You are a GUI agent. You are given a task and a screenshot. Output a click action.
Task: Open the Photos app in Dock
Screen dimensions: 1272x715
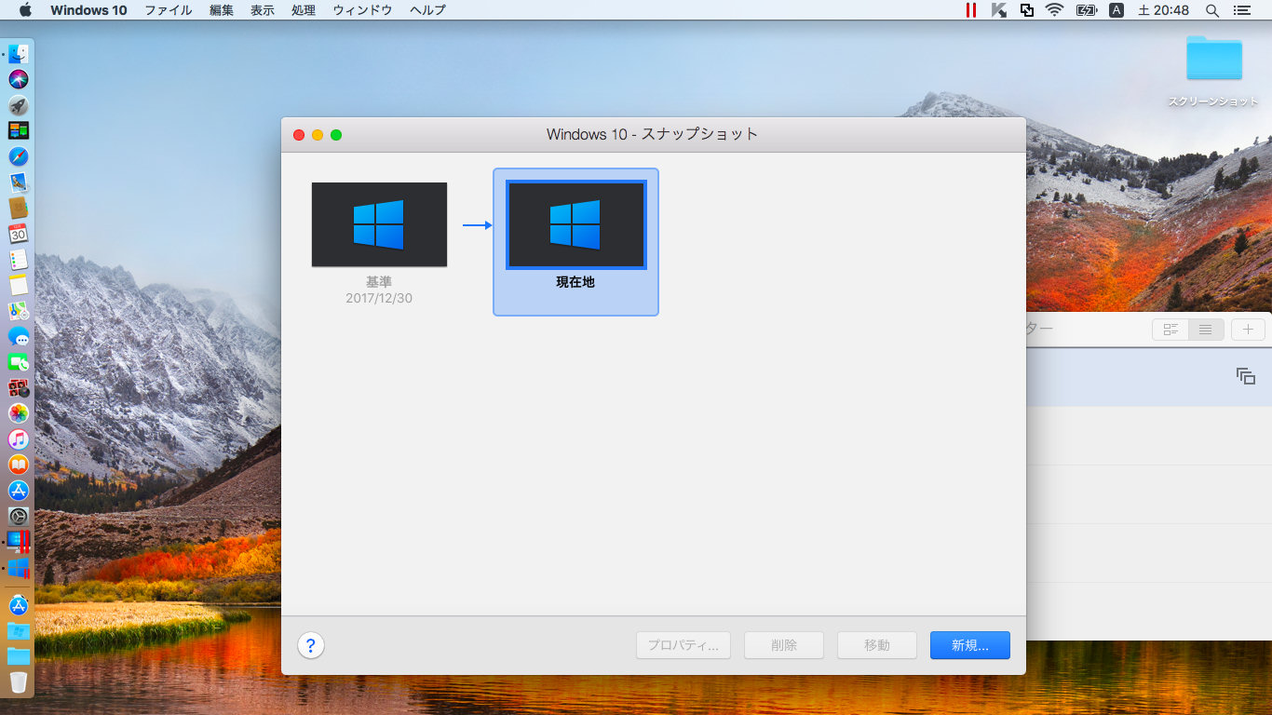(19, 413)
